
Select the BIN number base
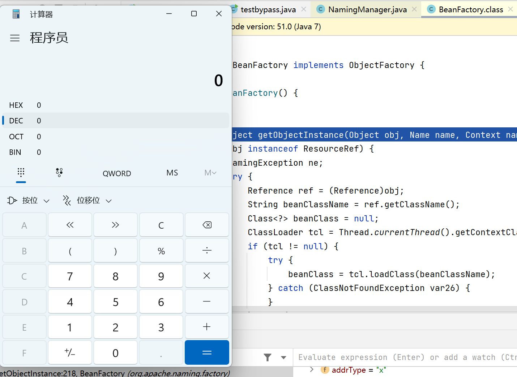(x=116, y=152)
